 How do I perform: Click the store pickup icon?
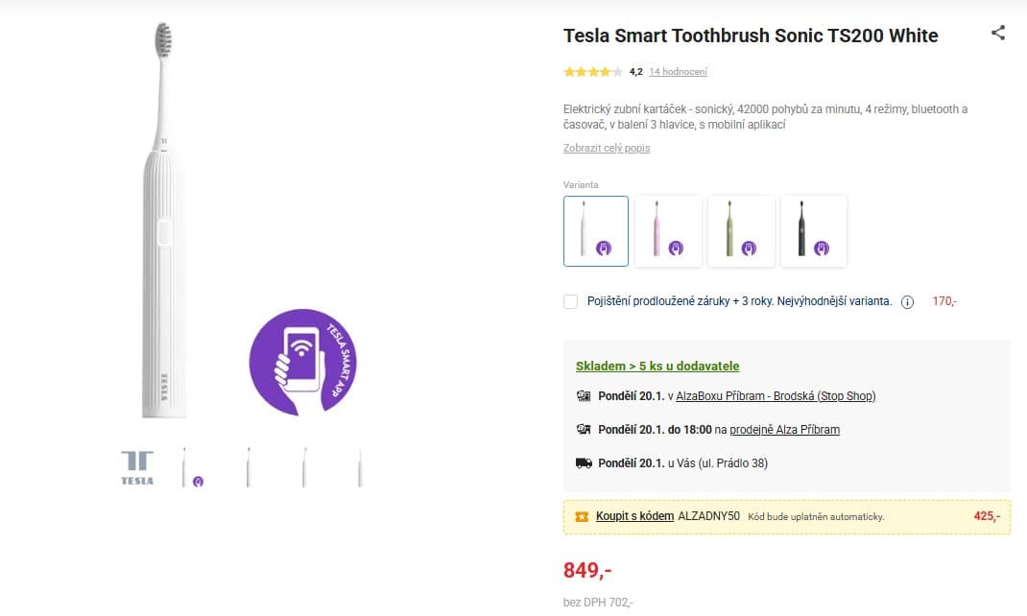583,429
